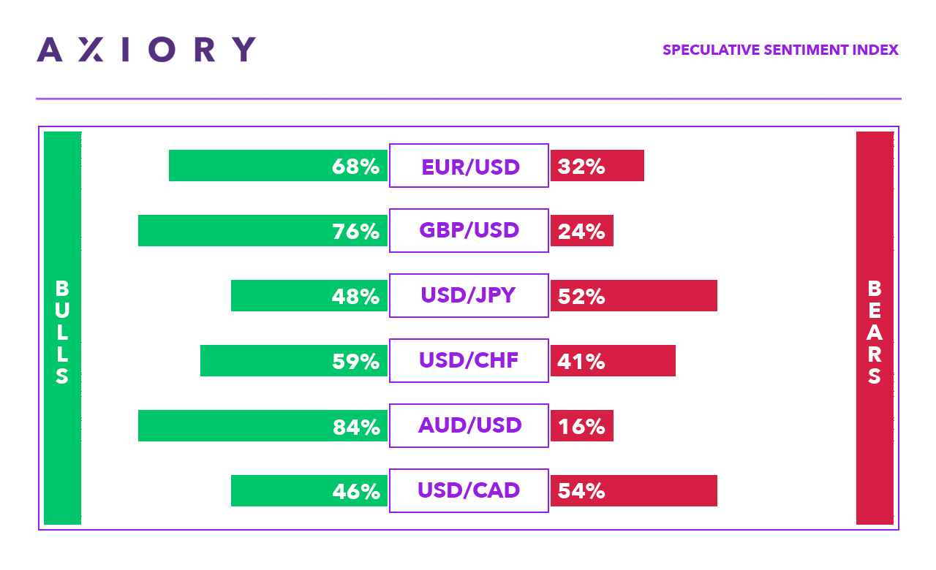
Task: Click the red 52% USD/JPY bears bar
Action: [634, 296]
